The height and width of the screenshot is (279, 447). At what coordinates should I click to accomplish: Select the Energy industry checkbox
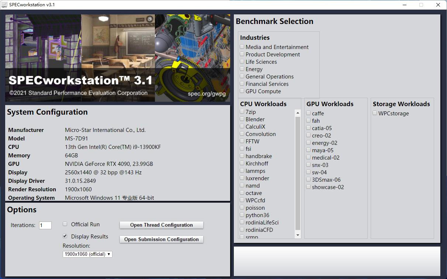click(242, 69)
